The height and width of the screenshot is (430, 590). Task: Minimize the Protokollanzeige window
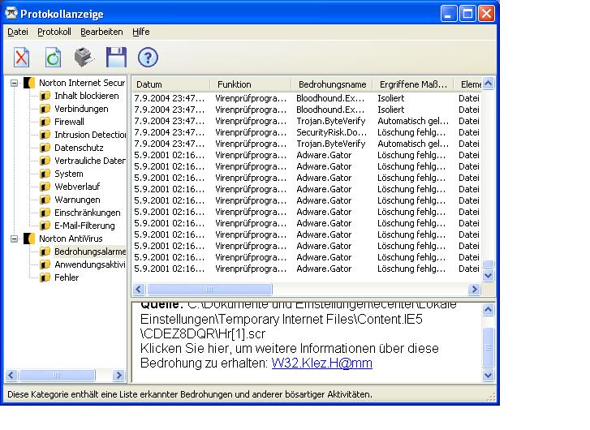[x=449, y=14]
